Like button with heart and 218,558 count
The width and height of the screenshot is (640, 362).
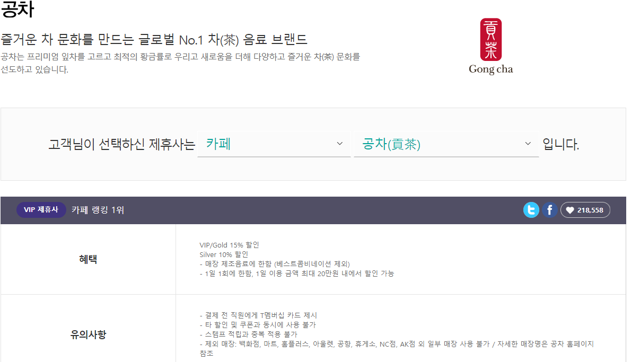[585, 210]
